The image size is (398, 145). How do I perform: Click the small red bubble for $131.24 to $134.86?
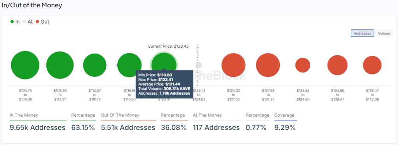pos(302,65)
